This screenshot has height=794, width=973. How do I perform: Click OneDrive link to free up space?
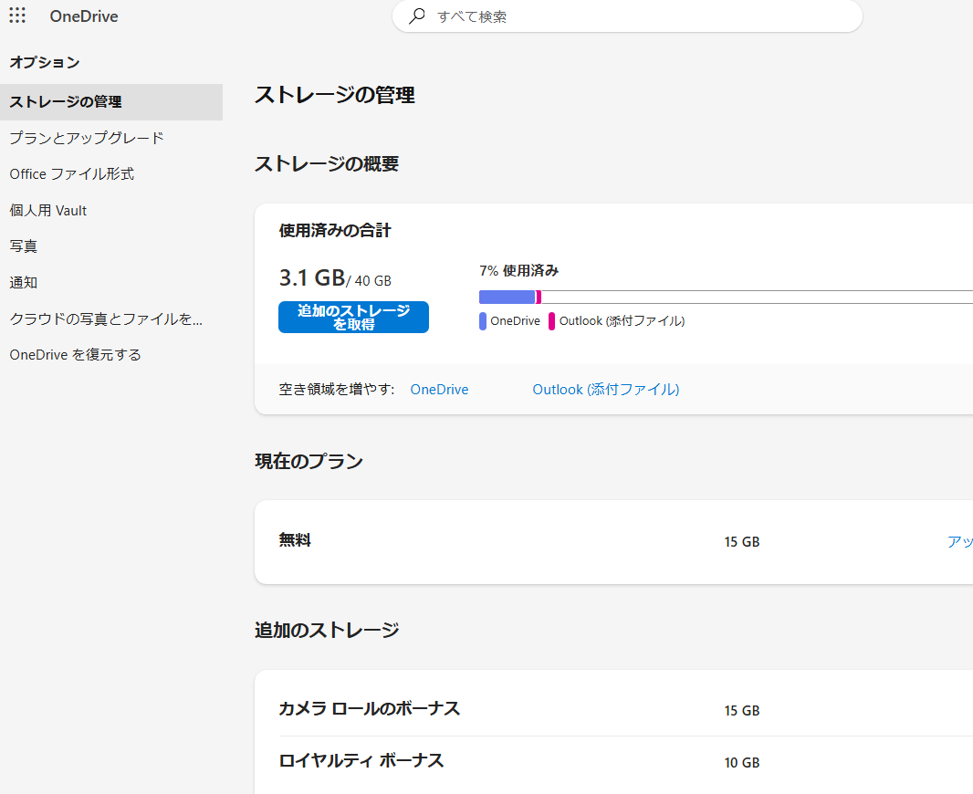[x=439, y=390]
